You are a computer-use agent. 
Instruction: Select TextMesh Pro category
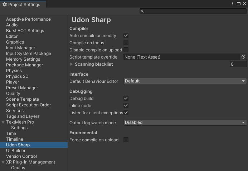pos(20,122)
